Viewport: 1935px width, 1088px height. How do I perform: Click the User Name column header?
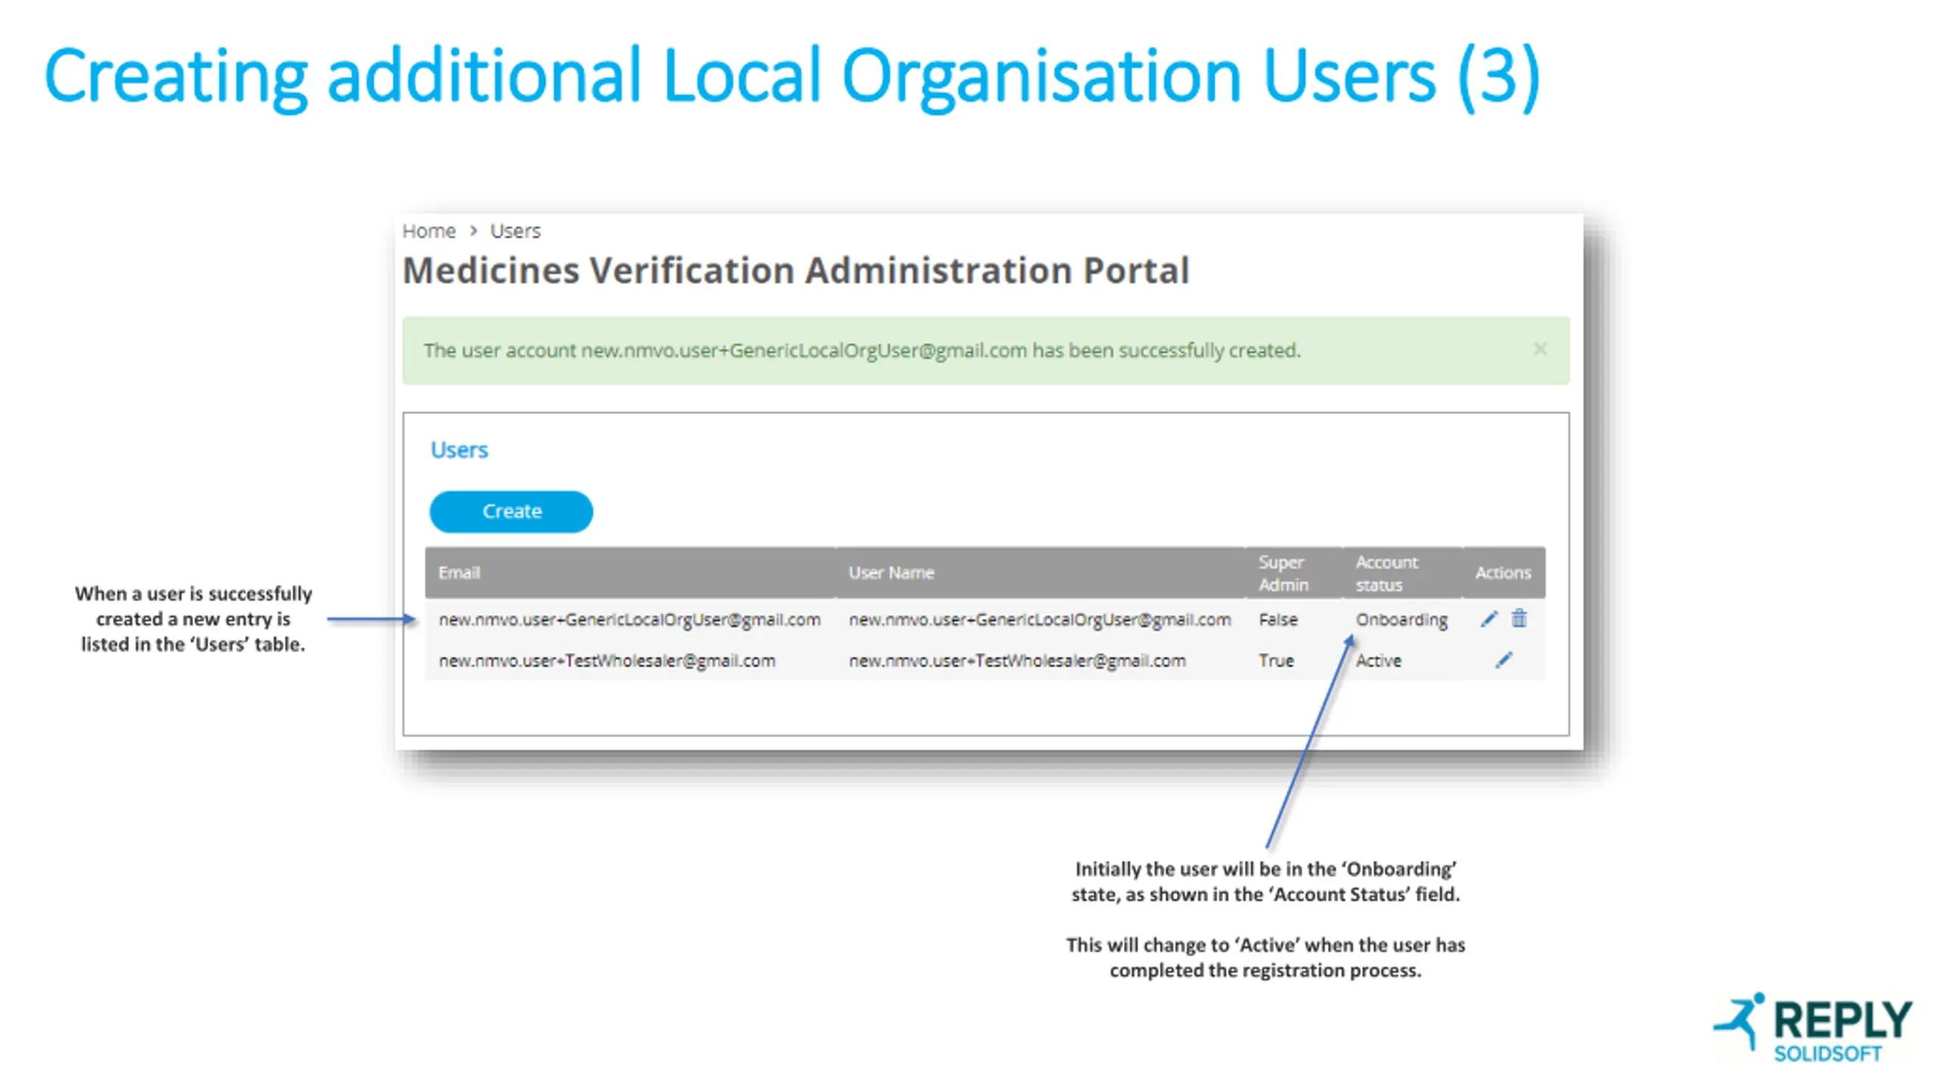(891, 573)
